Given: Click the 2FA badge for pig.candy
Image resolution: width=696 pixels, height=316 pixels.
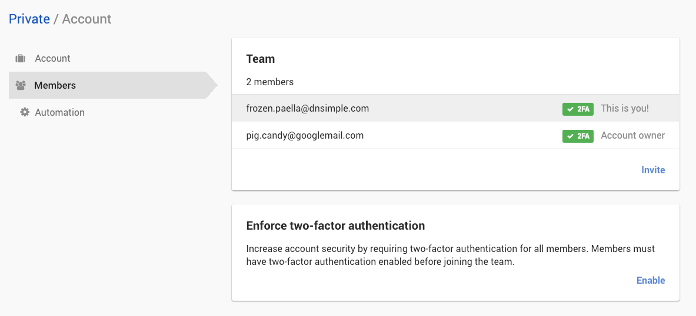Looking at the screenshot, I should [578, 136].
